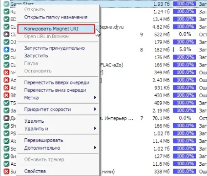Click the check icon of the 179 Мб torrent
The image size is (207, 176).
tap(6, 42)
